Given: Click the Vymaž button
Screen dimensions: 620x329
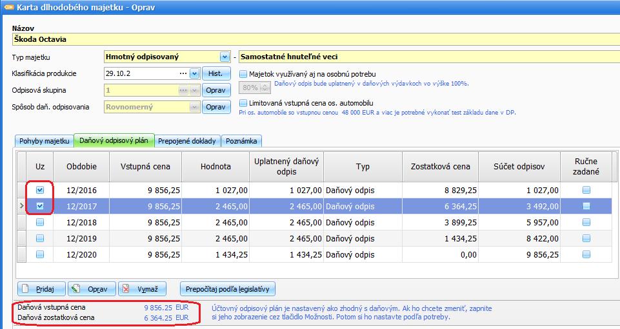Looking at the screenshot, I should [x=143, y=289].
